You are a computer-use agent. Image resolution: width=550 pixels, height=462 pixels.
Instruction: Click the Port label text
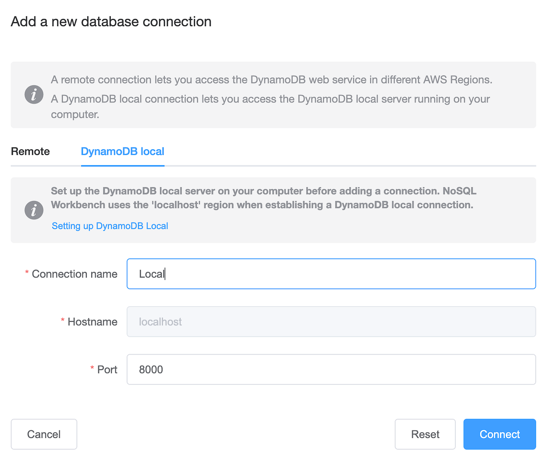point(107,369)
